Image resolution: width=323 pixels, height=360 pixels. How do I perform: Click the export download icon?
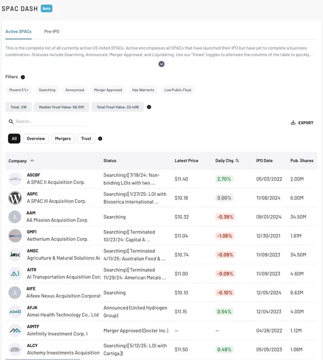click(293, 123)
